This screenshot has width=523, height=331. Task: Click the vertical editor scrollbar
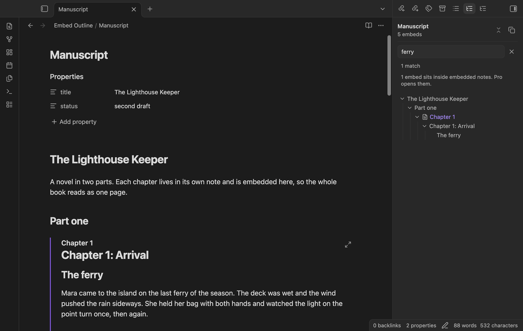pyautogui.click(x=389, y=65)
